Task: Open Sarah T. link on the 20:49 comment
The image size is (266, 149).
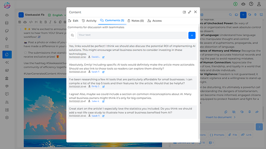Action: 95,72
